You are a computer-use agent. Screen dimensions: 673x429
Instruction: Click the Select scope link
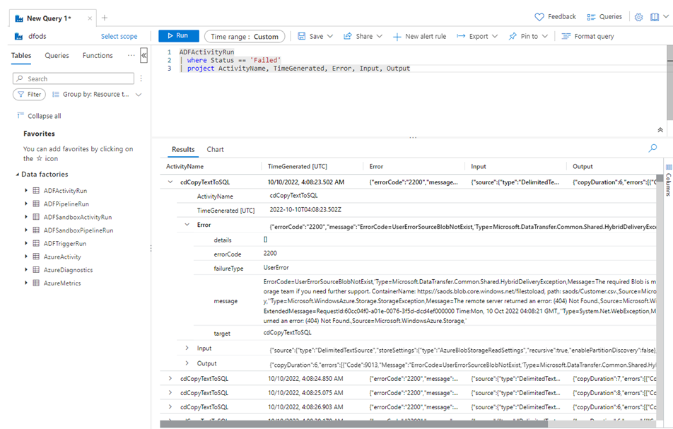pyautogui.click(x=119, y=37)
